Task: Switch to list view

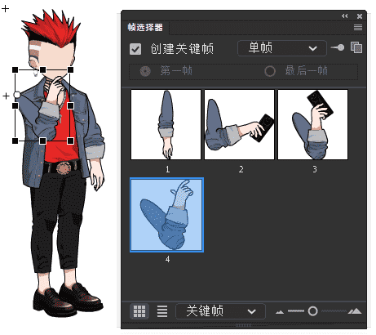Action: coord(162,311)
